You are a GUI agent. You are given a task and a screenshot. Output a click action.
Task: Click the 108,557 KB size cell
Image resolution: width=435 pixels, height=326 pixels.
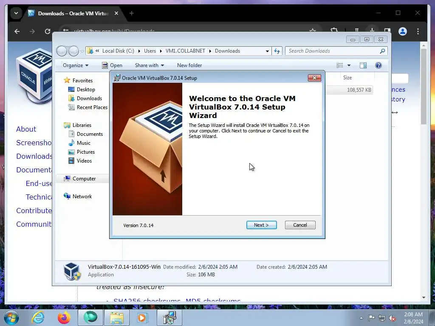point(359,90)
